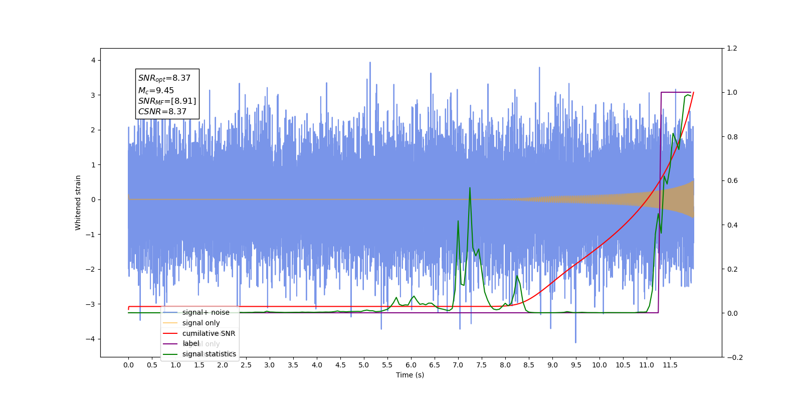Click the red line sample for cumilative SNR
This screenshot has width=802, height=401.
[x=170, y=333]
